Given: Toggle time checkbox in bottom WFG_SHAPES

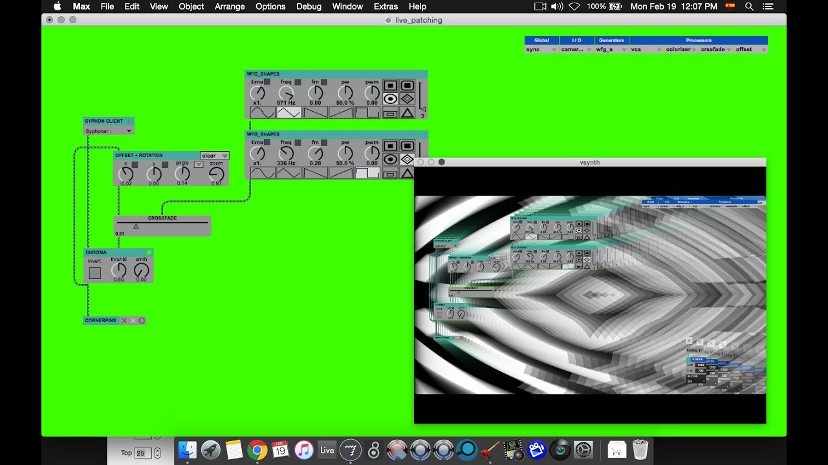Looking at the screenshot, I should click(267, 143).
